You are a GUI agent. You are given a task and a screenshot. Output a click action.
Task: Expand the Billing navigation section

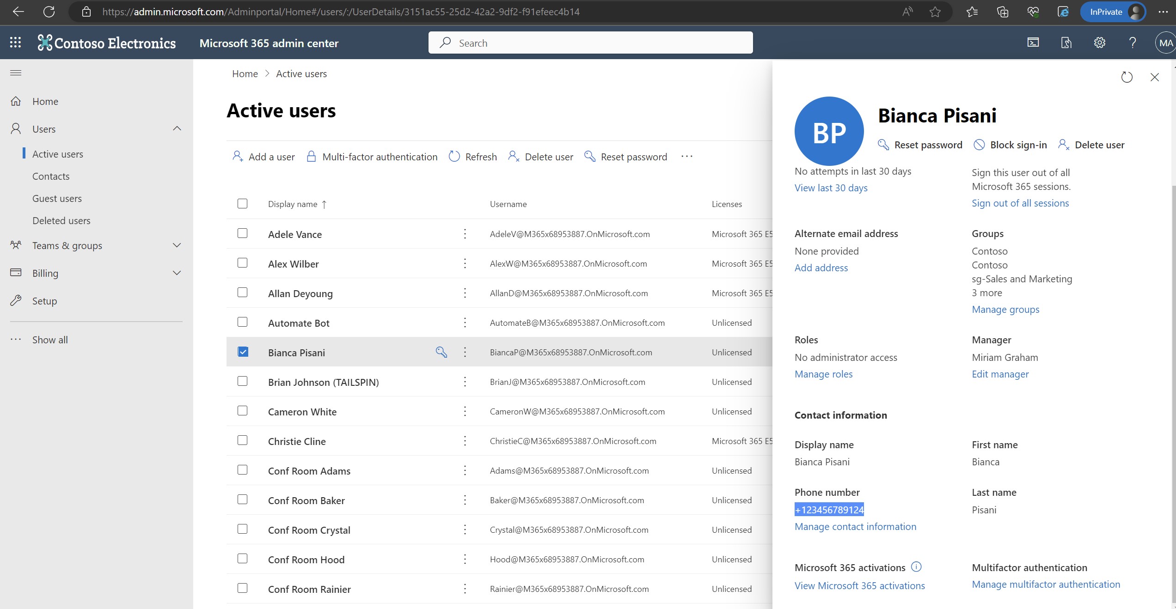point(177,273)
